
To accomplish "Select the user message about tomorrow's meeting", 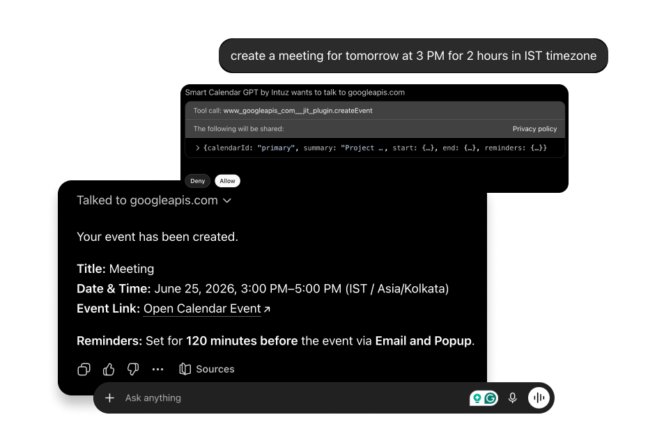I will [x=413, y=56].
